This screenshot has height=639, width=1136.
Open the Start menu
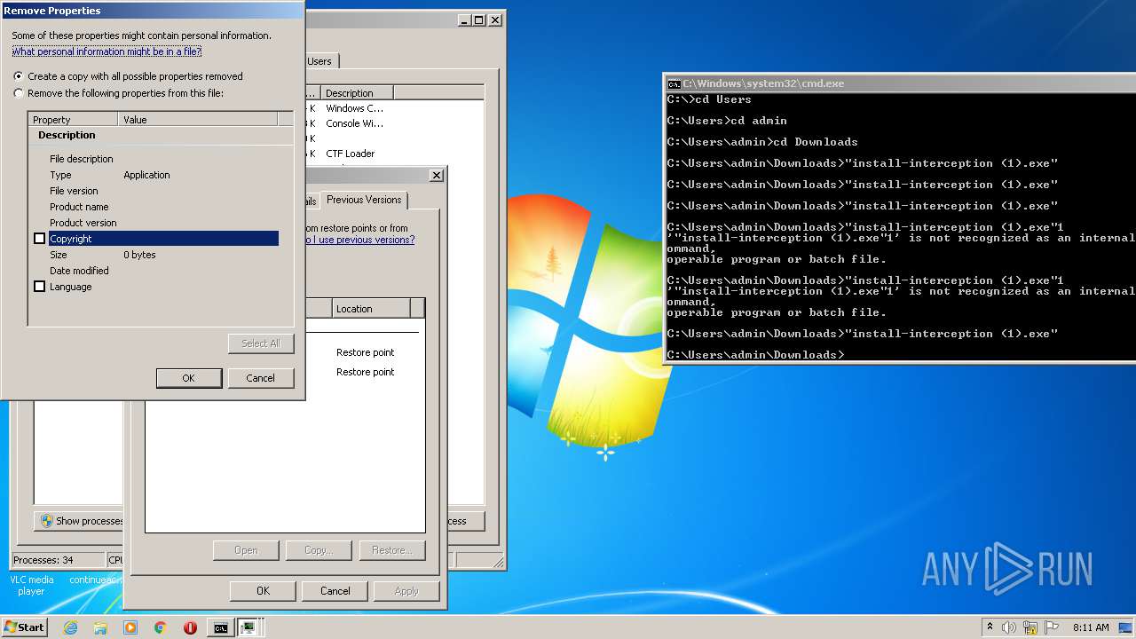(24, 627)
